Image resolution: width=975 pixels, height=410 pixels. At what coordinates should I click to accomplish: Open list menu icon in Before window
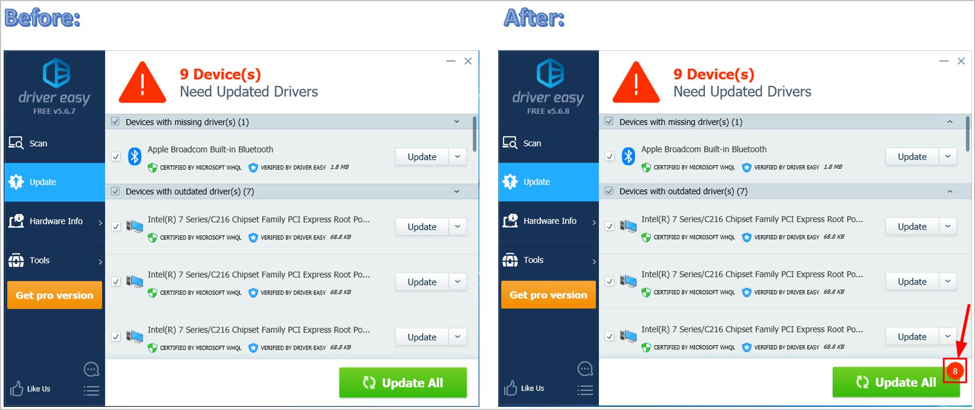91,390
